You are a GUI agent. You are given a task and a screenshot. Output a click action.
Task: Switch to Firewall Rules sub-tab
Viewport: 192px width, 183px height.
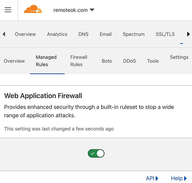[x=79, y=61]
